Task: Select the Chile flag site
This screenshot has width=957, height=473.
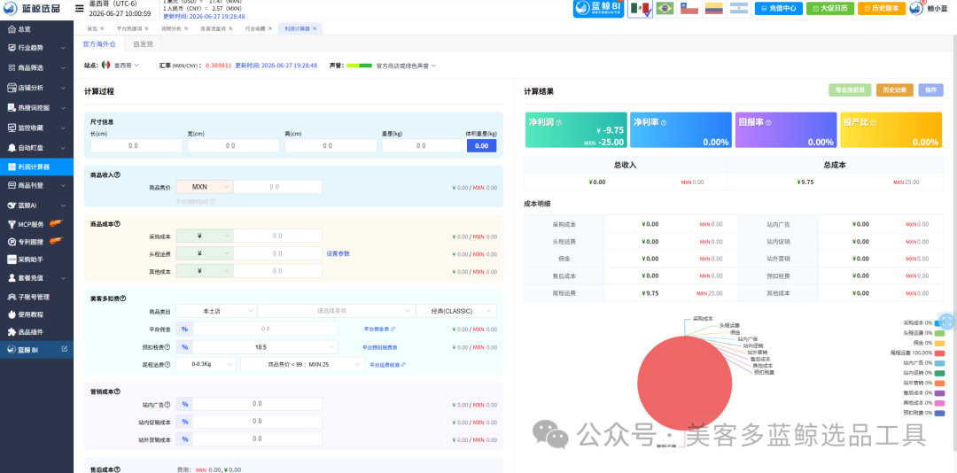Action: [x=689, y=9]
